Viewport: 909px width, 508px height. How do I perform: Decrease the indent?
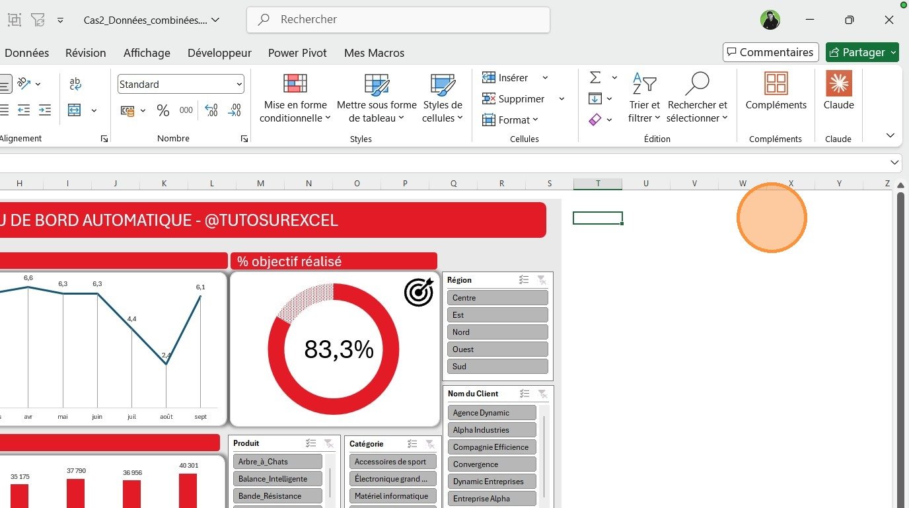tap(24, 110)
